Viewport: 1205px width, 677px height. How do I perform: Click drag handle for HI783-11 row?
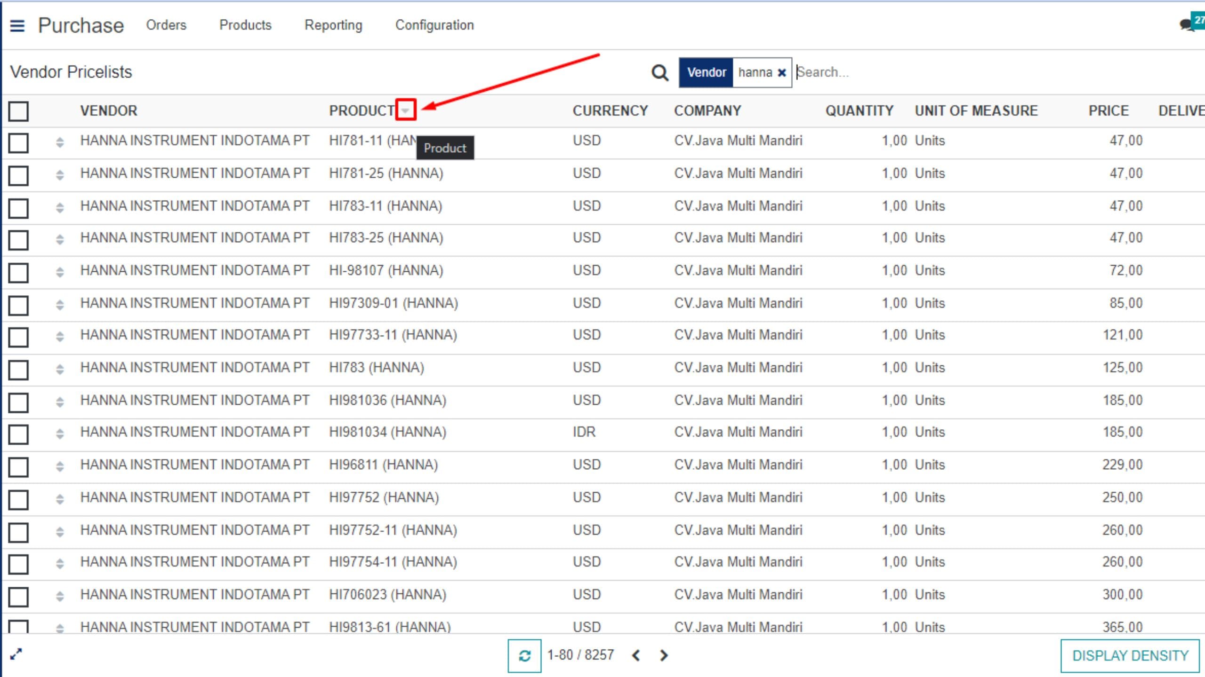point(60,207)
